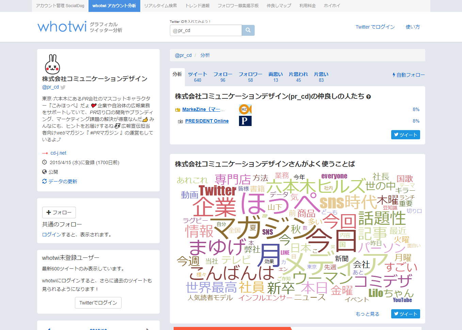Expand the word cloud with もっと見る
This screenshot has height=330, width=462.
368,314
